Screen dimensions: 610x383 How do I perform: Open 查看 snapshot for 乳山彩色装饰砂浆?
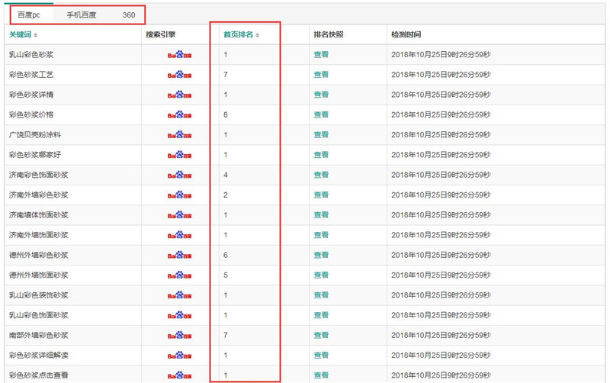point(321,295)
